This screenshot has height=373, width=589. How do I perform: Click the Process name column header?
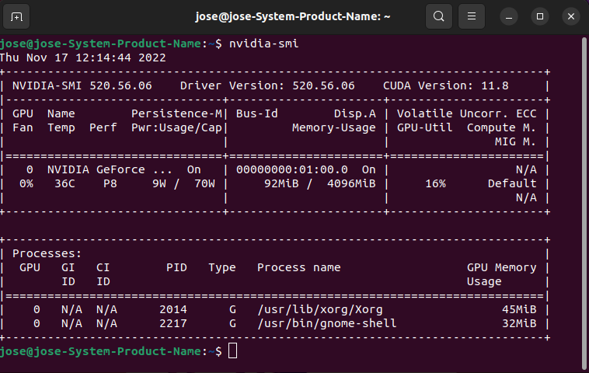(299, 267)
